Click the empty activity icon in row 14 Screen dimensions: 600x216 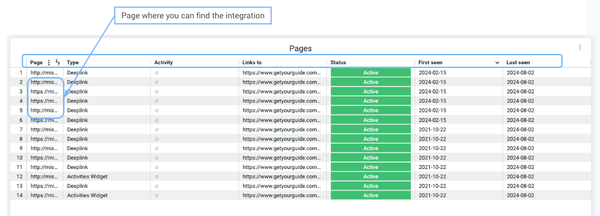(156, 195)
